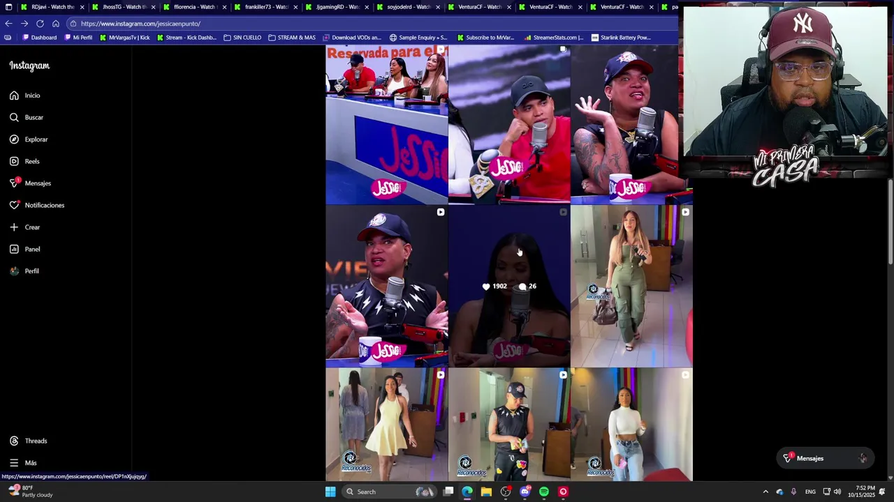Viewport: 894px width, 502px height.
Task: Open the Windows Start menu
Action: click(330, 492)
